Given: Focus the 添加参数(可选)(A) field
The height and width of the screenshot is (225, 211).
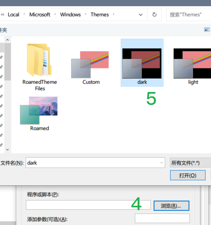Looking at the screenshot, I should point(162,218).
